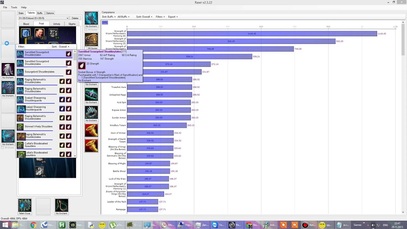Click the item list scroll down arrow

tap(75, 156)
